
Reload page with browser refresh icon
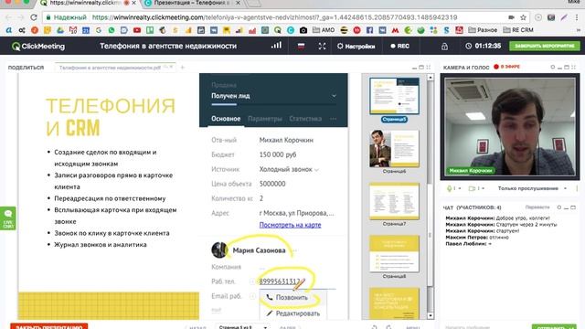coord(34,17)
